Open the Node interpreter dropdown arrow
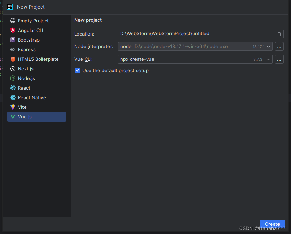This screenshot has width=291, height=234. 269,47
